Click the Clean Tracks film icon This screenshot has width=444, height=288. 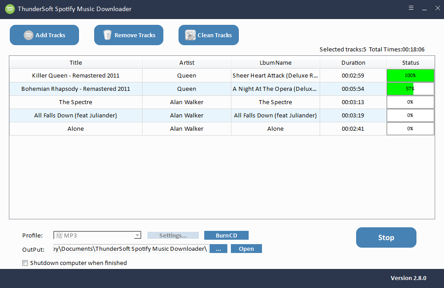tap(190, 35)
